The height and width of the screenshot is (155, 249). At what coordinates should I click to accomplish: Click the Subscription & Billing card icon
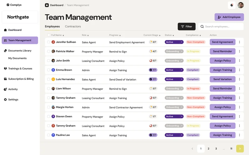[5, 79]
